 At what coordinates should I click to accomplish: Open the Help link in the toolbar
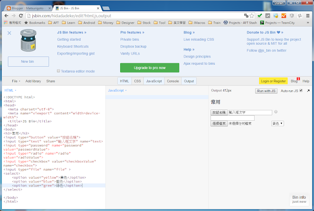(306, 81)
